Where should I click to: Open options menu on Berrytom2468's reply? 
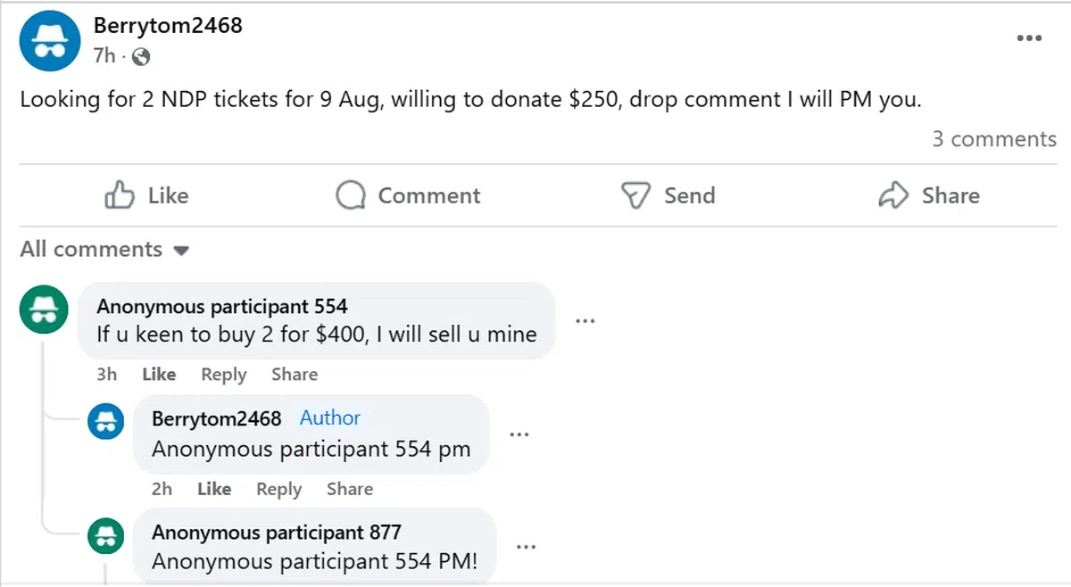tap(519, 434)
